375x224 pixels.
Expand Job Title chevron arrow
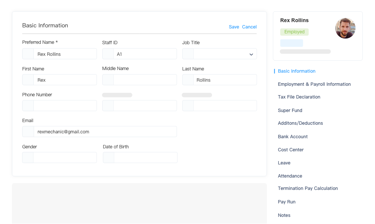click(x=251, y=54)
